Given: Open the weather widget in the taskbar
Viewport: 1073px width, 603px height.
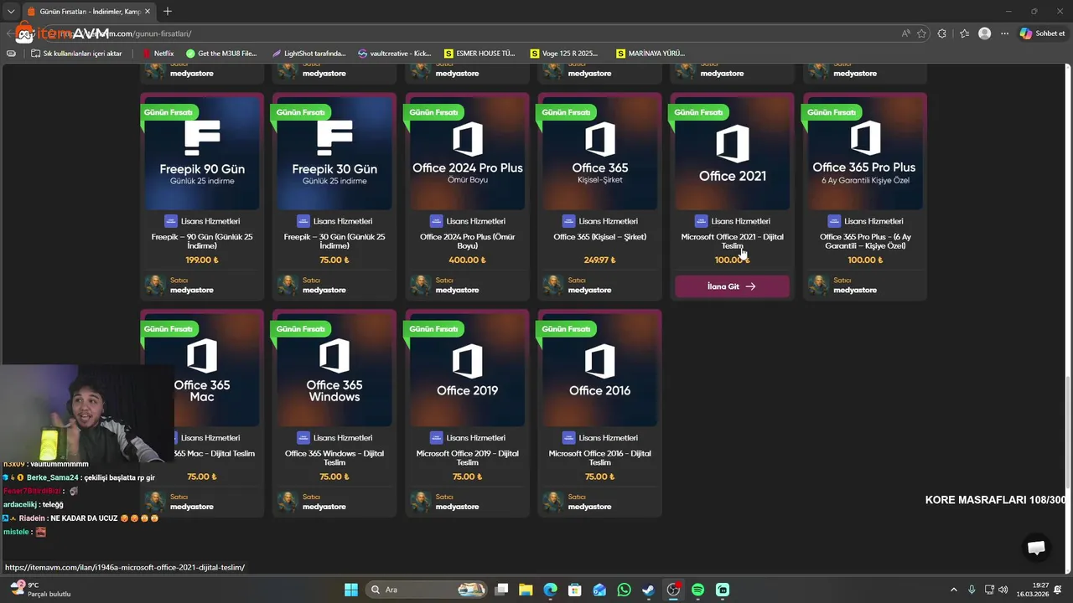Looking at the screenshot, I should coord(39,590).
